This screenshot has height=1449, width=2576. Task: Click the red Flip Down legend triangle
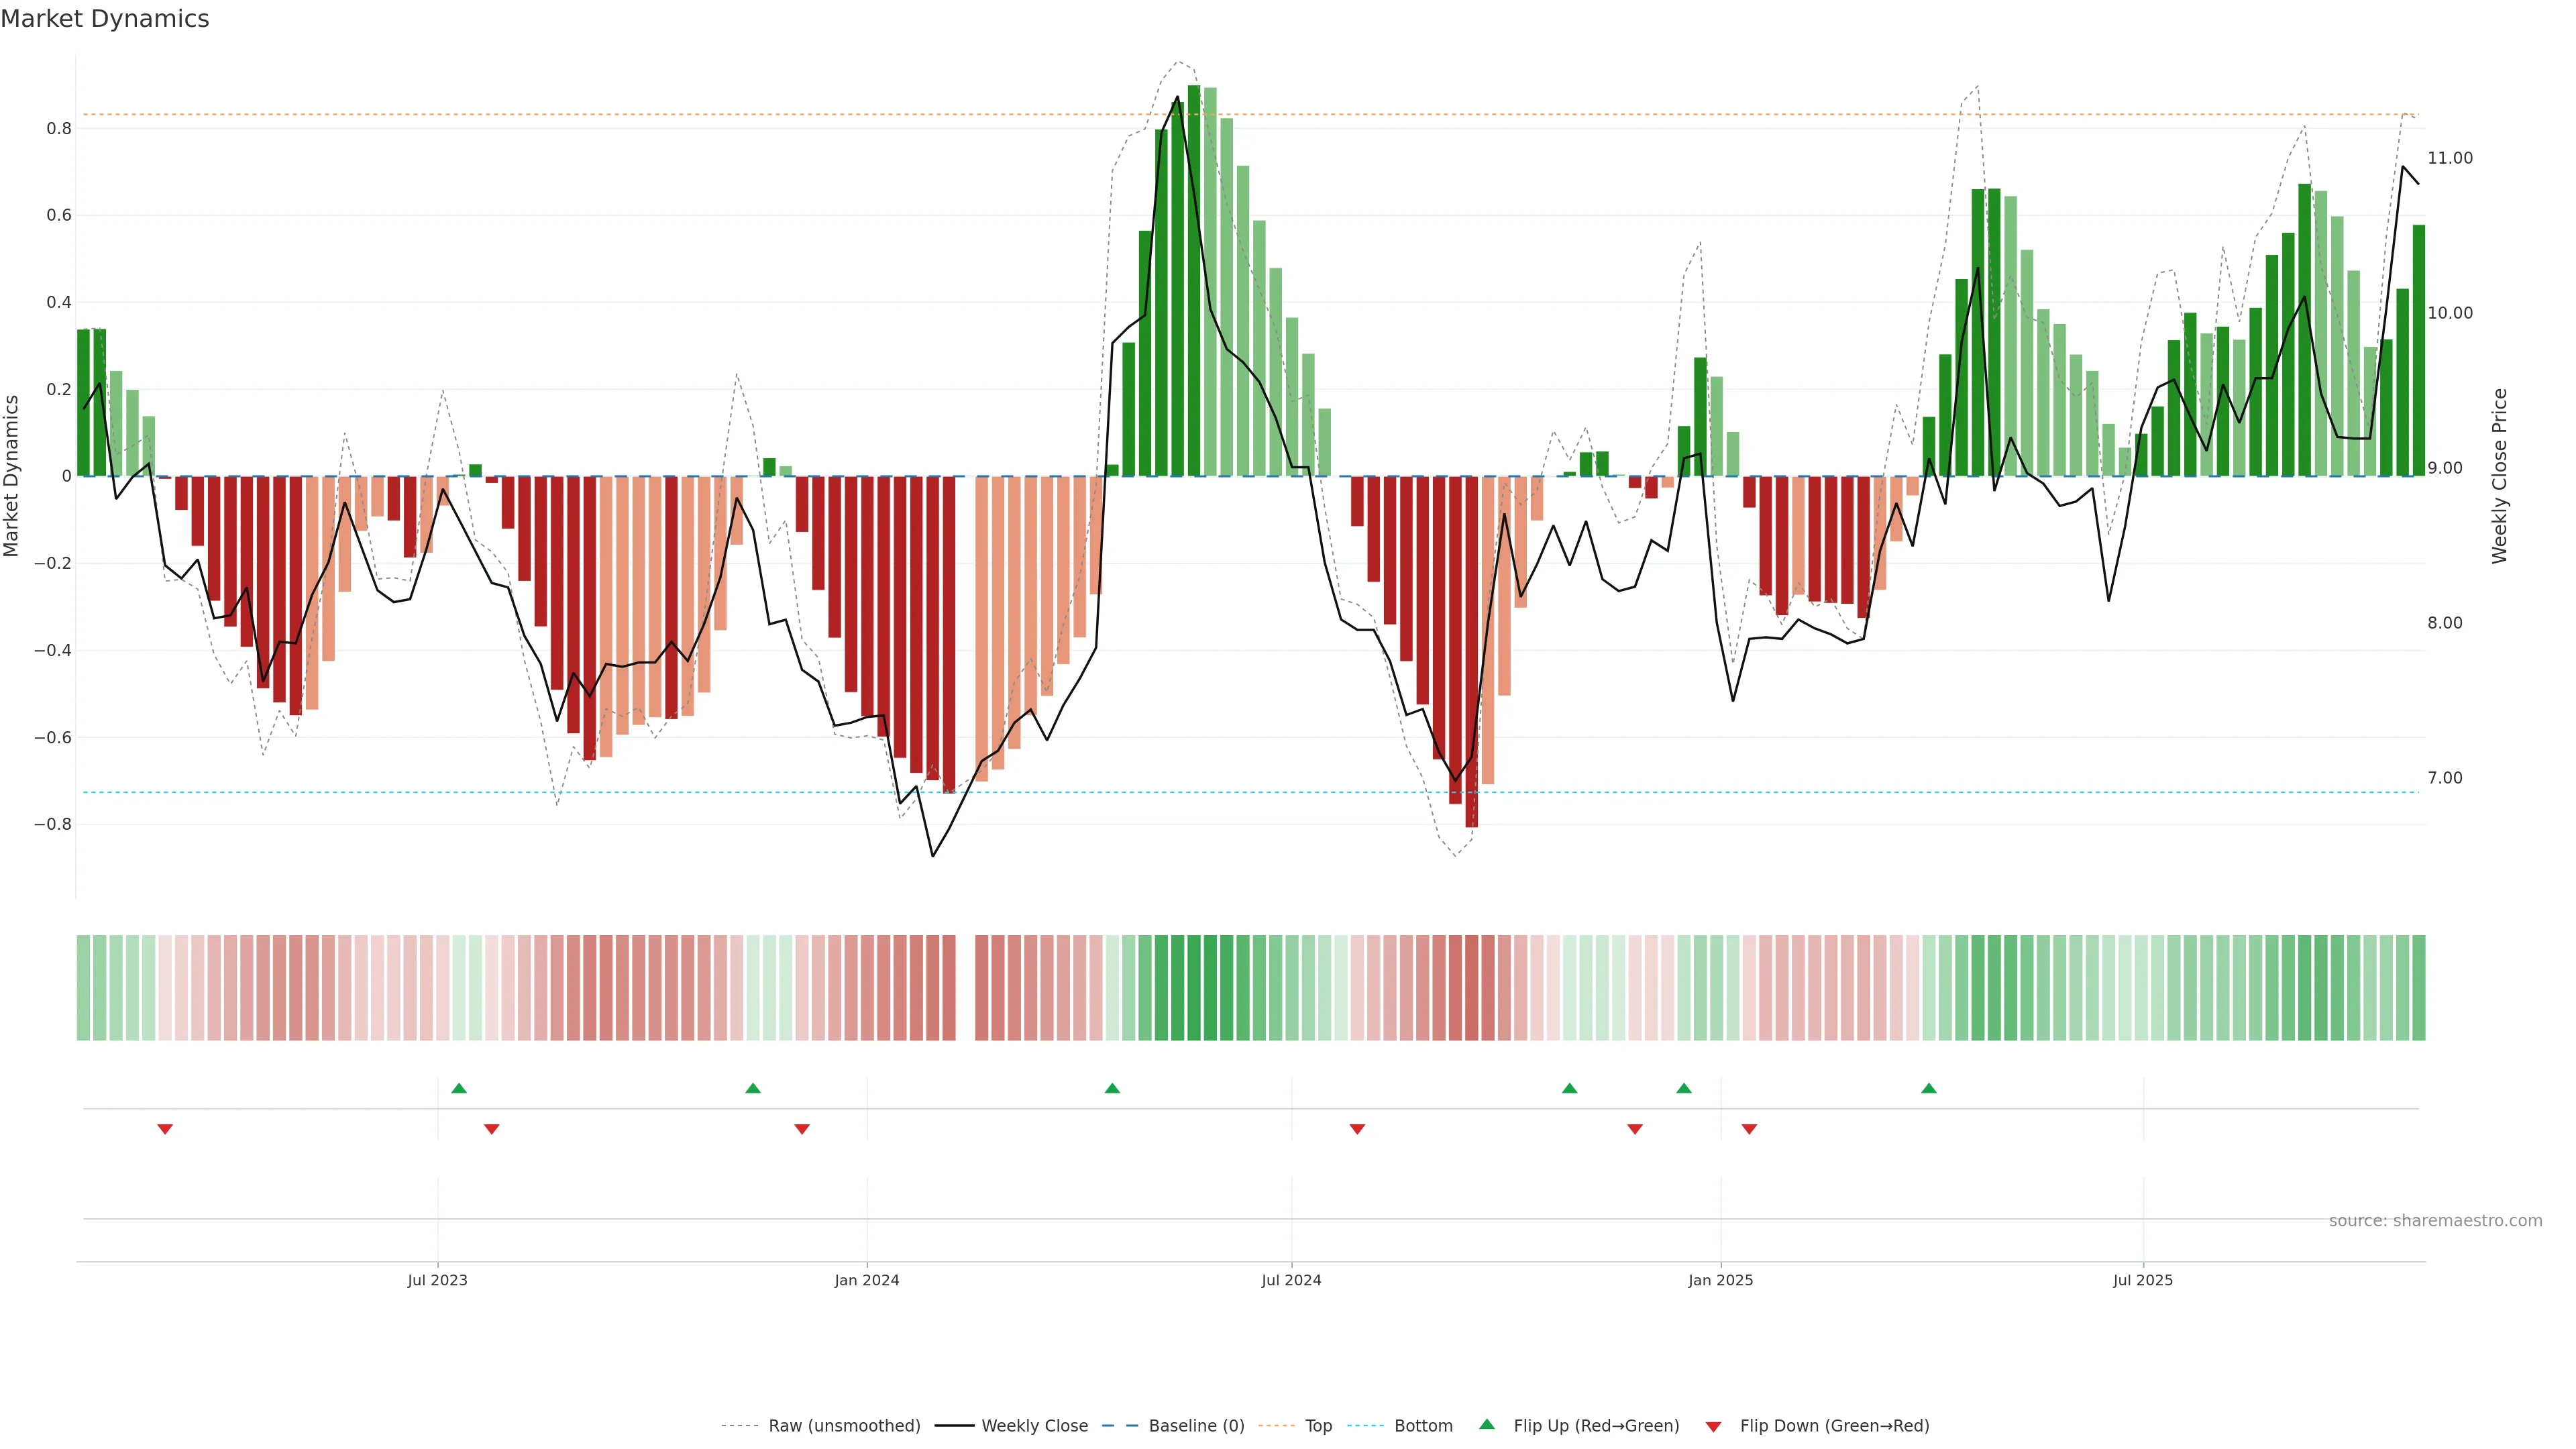[1713, 1426]
